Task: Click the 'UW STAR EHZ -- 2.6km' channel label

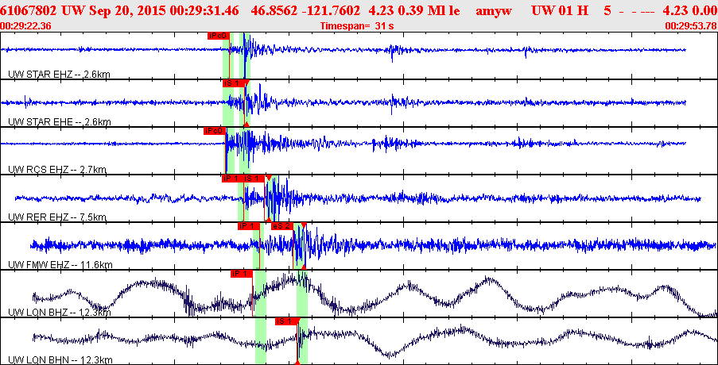Action: (x=59, y=74)
